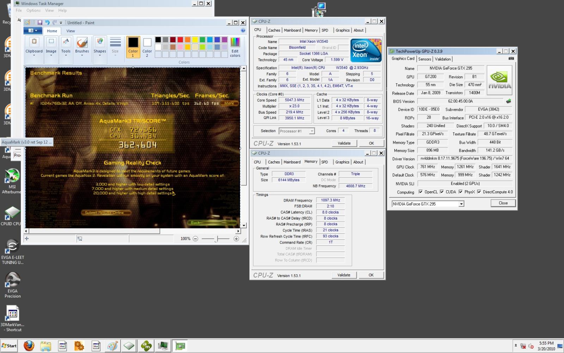Open Edit colors dialog
Viewport: 564px width, 353px height.
tap(235, 47)
